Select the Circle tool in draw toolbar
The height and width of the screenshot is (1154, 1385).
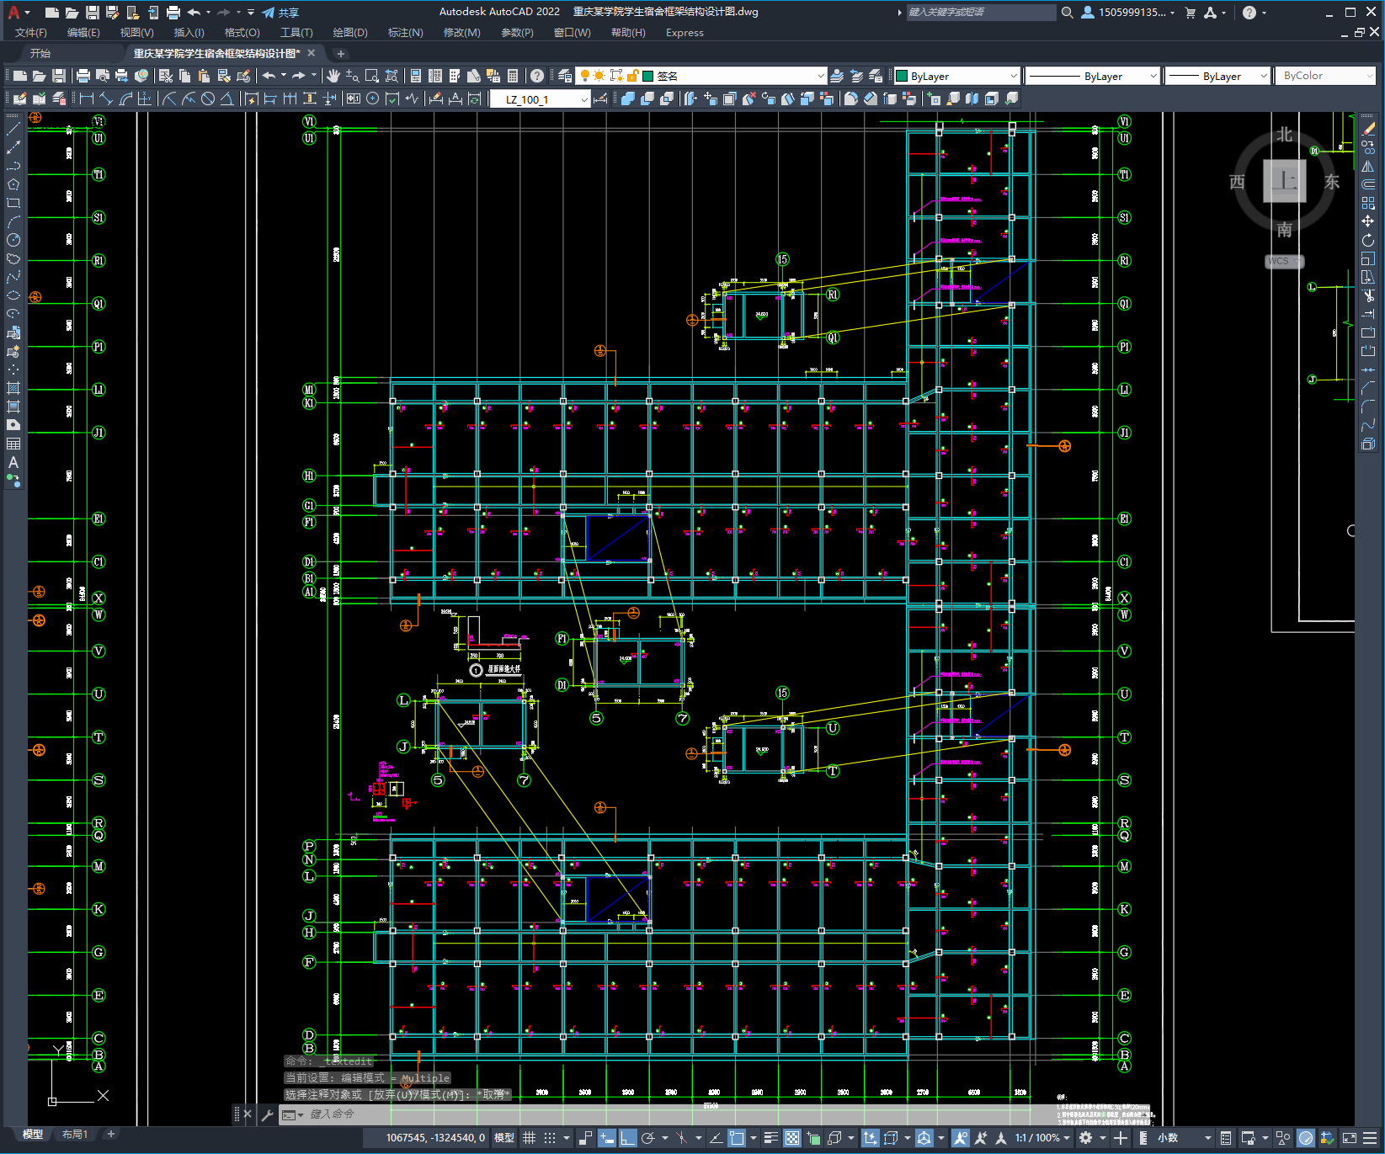[x=13, y=240]
